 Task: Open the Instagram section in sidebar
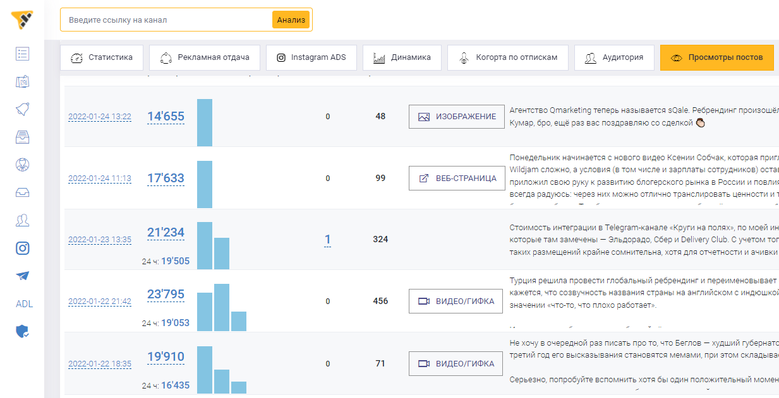coord(23,249)
